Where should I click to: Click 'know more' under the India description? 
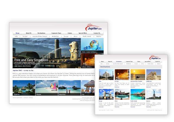pyautogui.click(x=101, y=87)
